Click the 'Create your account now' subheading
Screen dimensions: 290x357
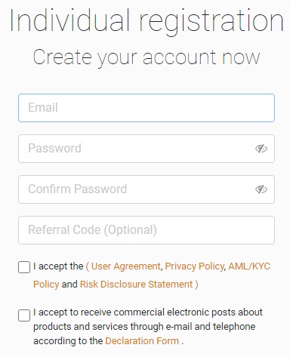point(147,58)
